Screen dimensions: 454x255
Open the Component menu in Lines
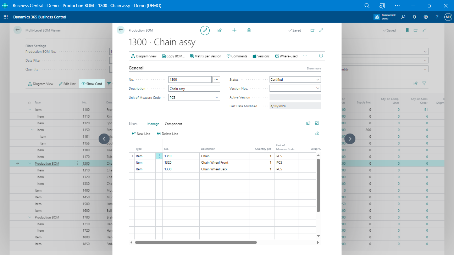pyautogui.click(x=173, y=124)
